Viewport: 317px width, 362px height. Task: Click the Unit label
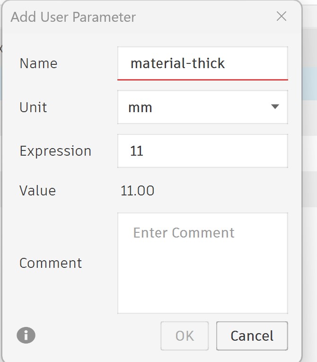(33, 107)
